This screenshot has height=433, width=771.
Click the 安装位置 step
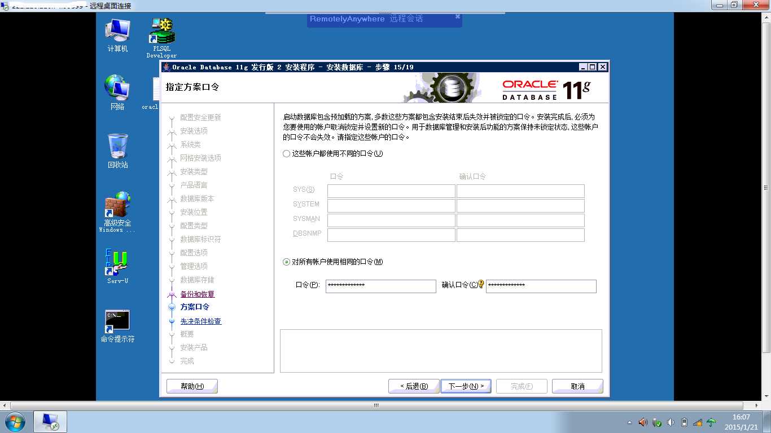point(194,213)
